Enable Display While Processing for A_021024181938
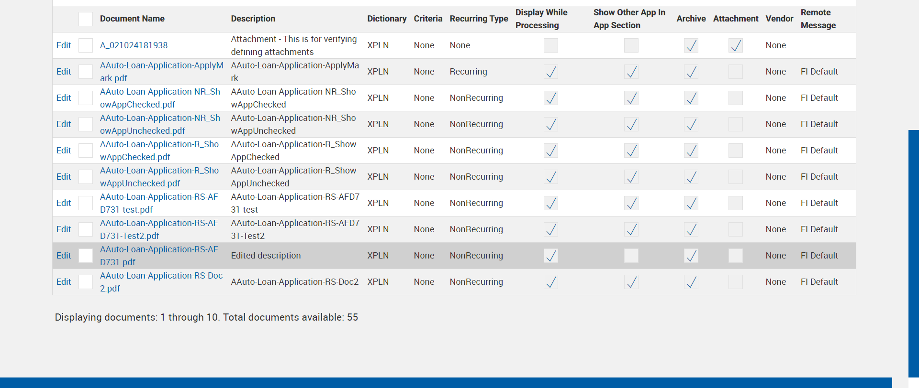Screen dimensions: 919x388 550,45
